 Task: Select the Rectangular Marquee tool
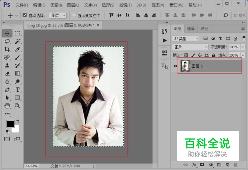[x=17, y=33]
